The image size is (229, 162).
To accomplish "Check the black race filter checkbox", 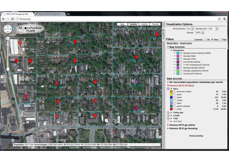I will pyautogui.click(x=174, y=97).
